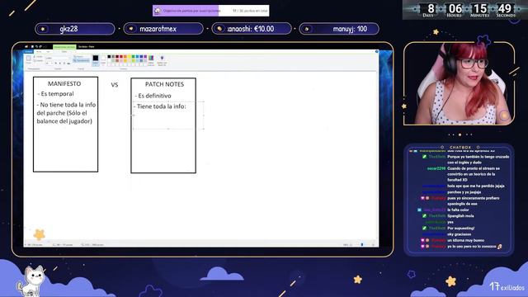The width and height of the screenshot is (528, 297).
Task: Click the 'gkz28' name pill in overlay
Action: pos(75,29)
